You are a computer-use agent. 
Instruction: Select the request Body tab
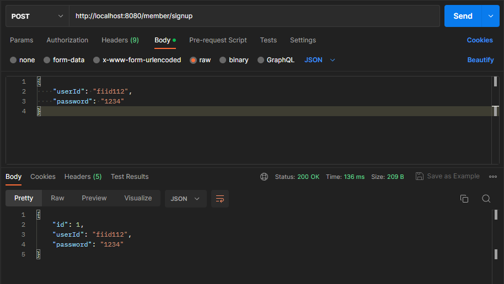coord(165,40)
